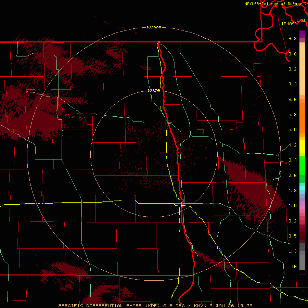Click the 100 NMI range ring label
This screenshot has width=308, height=308.
click(x=154, y=27)
